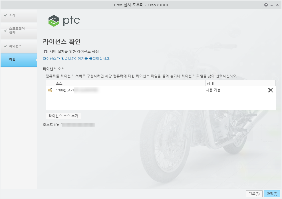Viewport: 282px width, 199px height.
Task: Click the 상태 column header
Action: [240, 83]
